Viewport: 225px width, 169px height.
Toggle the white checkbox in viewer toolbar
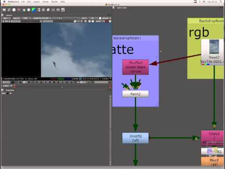[100, 18]
